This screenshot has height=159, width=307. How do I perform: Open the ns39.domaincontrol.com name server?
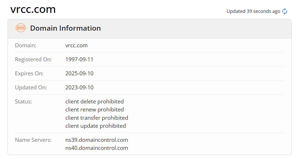point(96,140)
